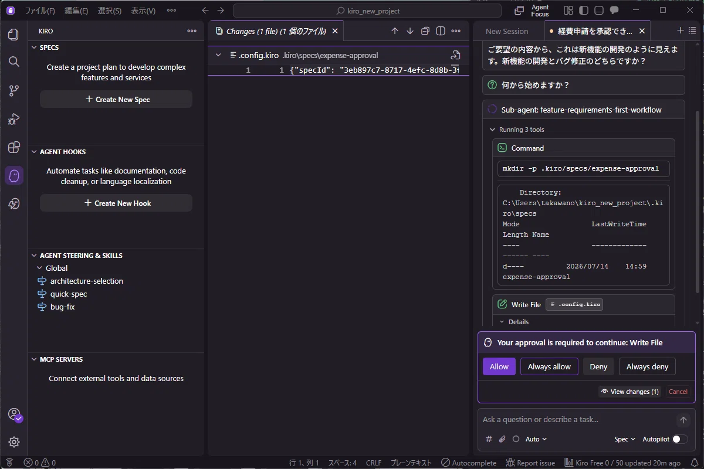Go to next change arrow down
Screen dimensions: 704x469
tap(410, 31)
